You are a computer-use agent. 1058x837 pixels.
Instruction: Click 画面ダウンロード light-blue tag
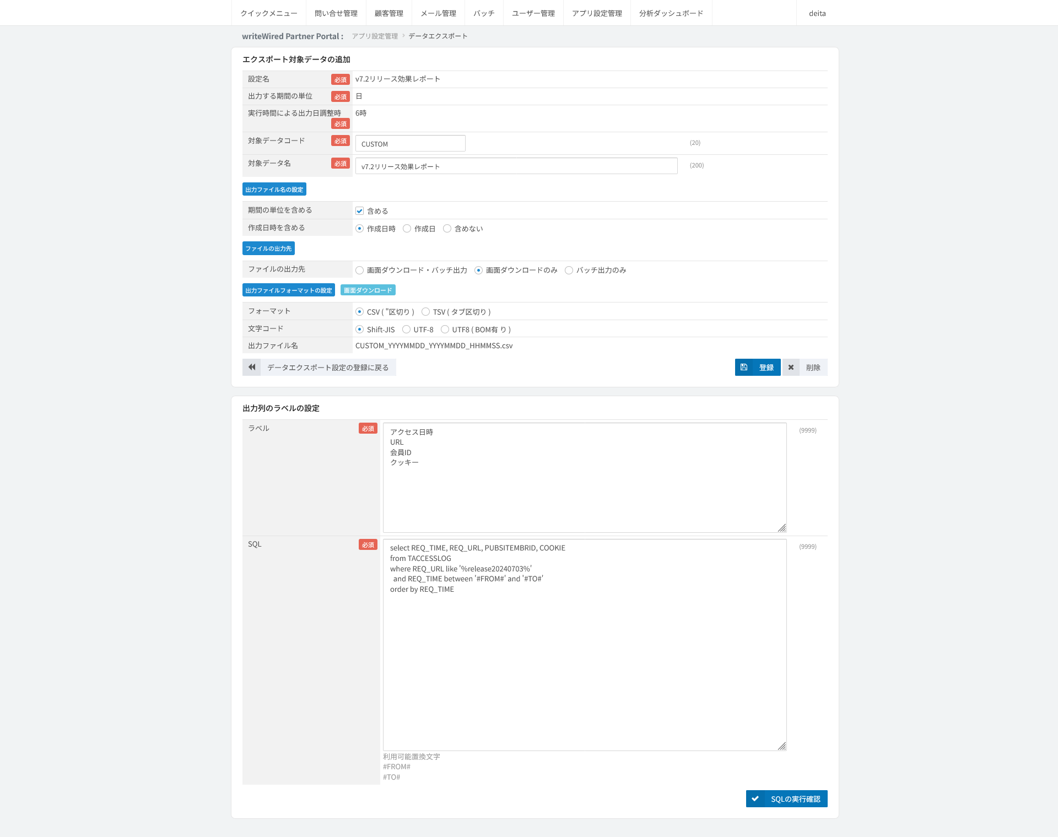click(x=368, y=290)
